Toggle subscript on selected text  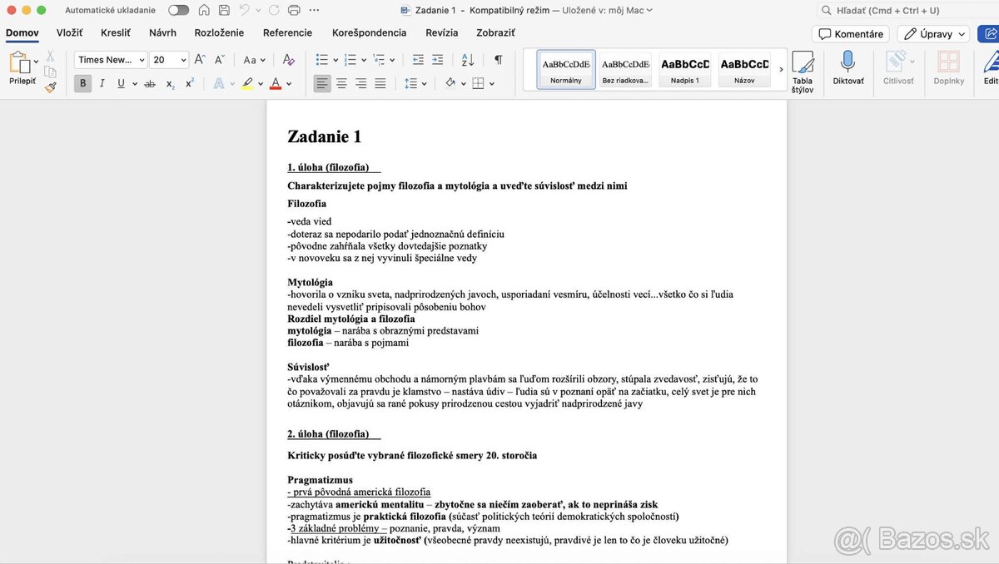[169, 83]
